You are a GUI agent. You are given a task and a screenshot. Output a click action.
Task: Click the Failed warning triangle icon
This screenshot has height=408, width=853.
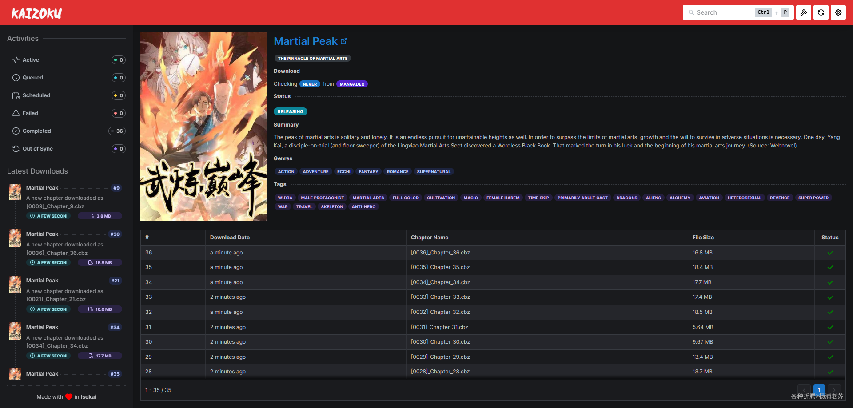[16, 113]
